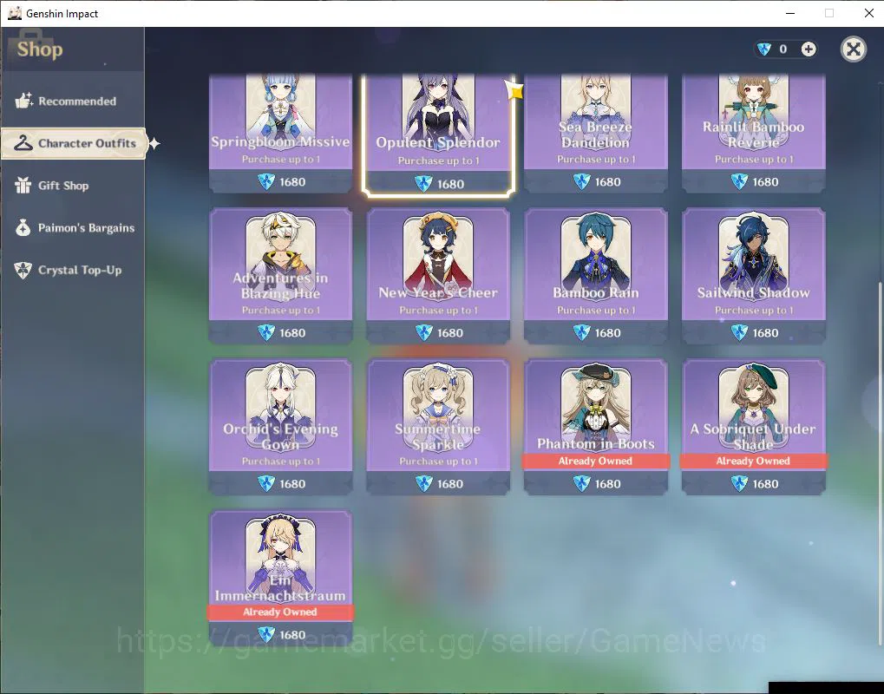Viewport: 884px width, 694px height.
Task: Click Orchid's Evening Gown 1680 price
Action: point(281,484)
